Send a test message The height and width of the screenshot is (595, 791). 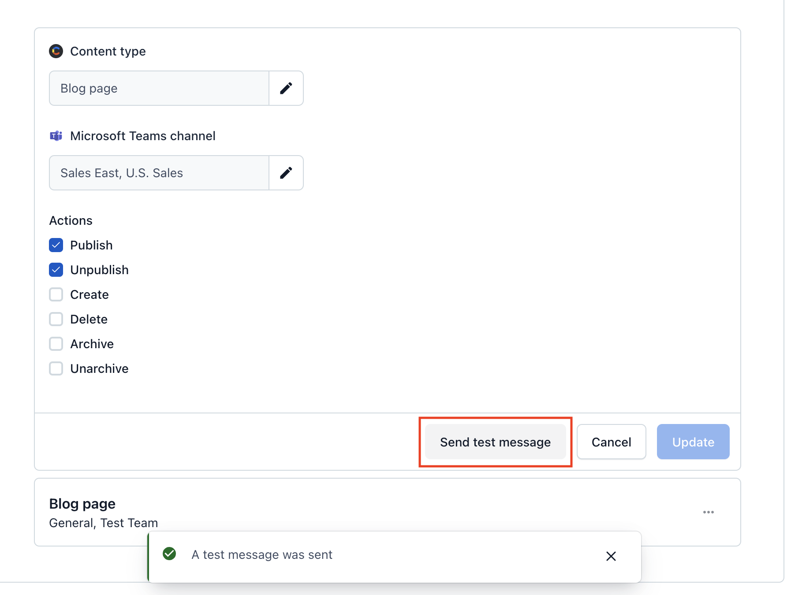tap(495, 442)
